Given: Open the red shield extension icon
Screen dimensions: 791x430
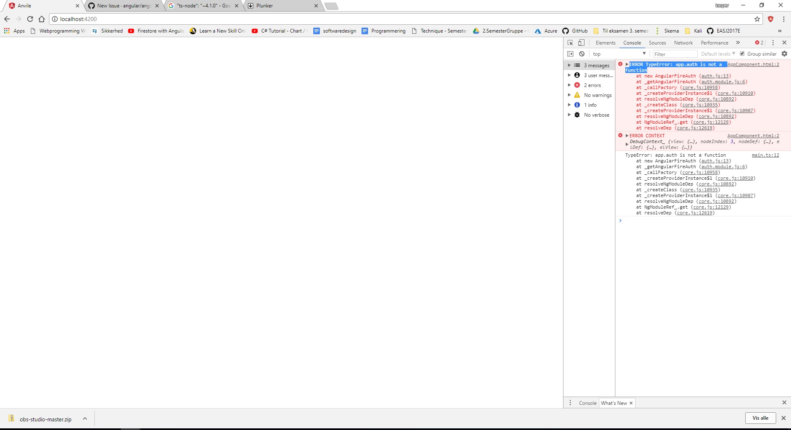Looking at the screenshot, I should tap(770, 19).
